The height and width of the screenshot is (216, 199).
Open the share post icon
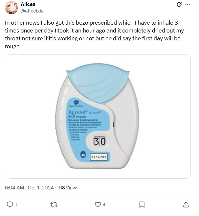coord(186,205)
